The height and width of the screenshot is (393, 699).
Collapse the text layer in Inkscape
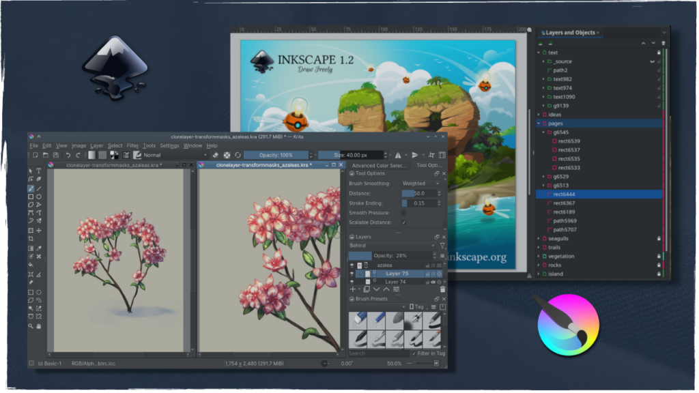click(x=539, y=53)
